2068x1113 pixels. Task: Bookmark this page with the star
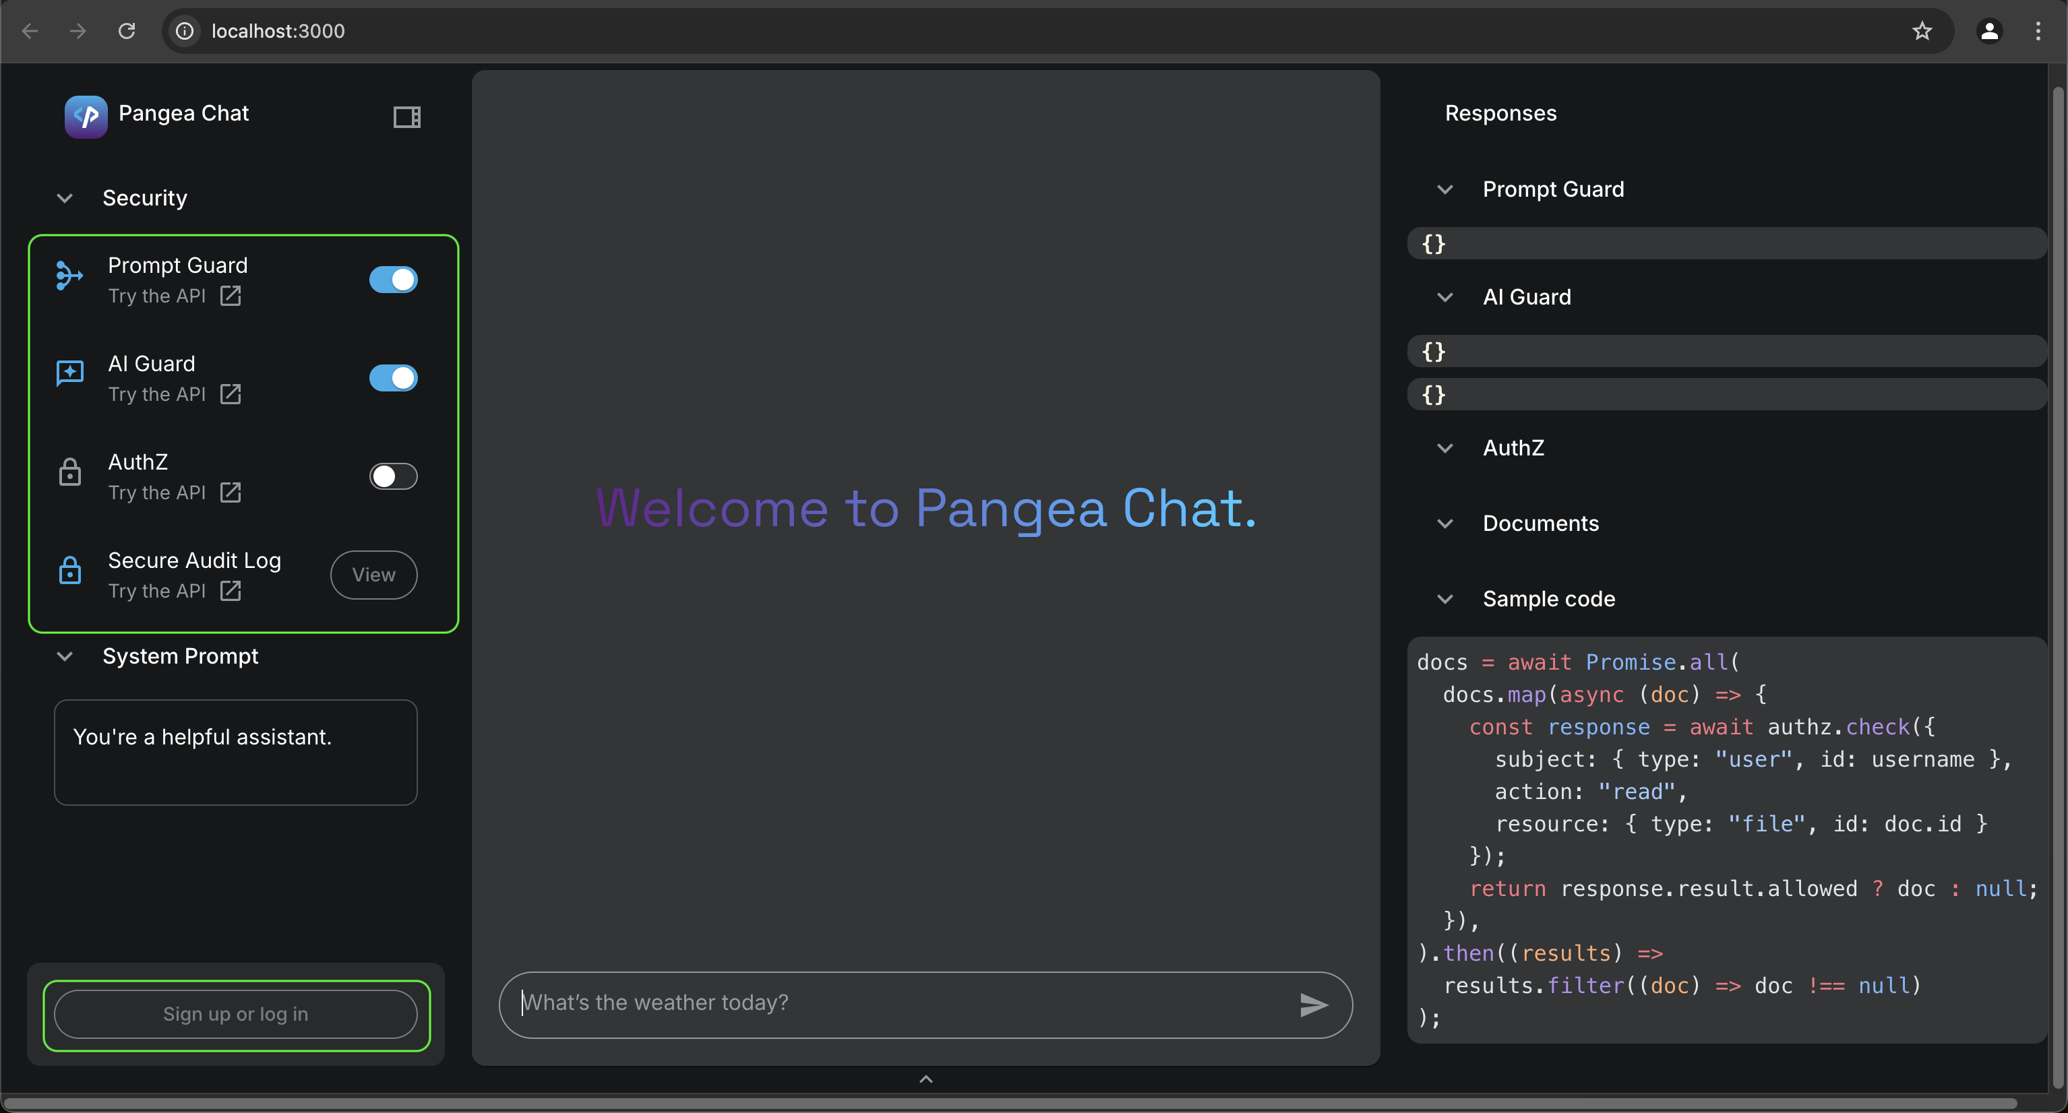pos(1922,31)
